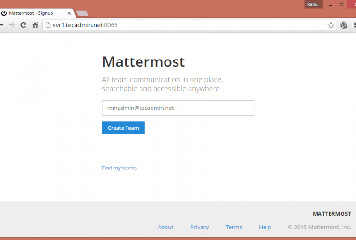
Task: Maximize the browser window
Action: 342,4
